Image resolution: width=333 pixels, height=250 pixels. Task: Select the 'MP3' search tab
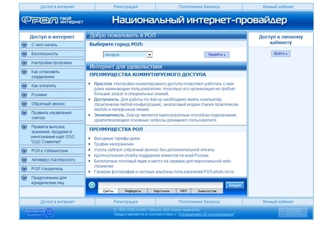(183, 191)
